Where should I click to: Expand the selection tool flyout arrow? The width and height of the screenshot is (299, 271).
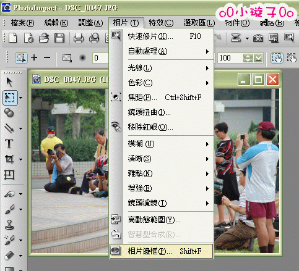click(21, 98)
